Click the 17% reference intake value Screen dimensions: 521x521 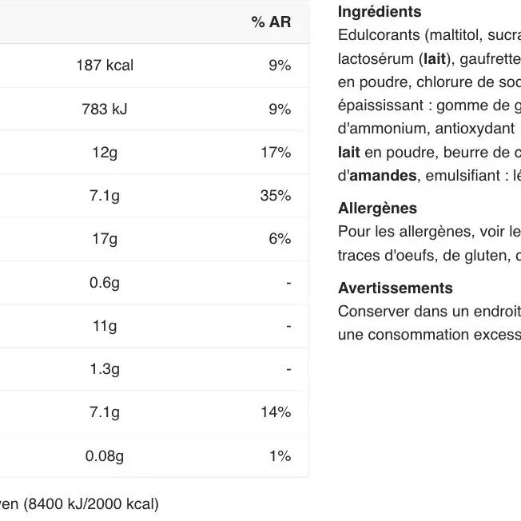pos(276,153)
